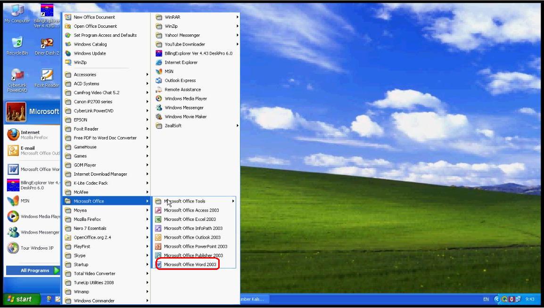Click the Start button
This screenshot has width=544, height=308.
pyautogui.click(x=22, y=299)
